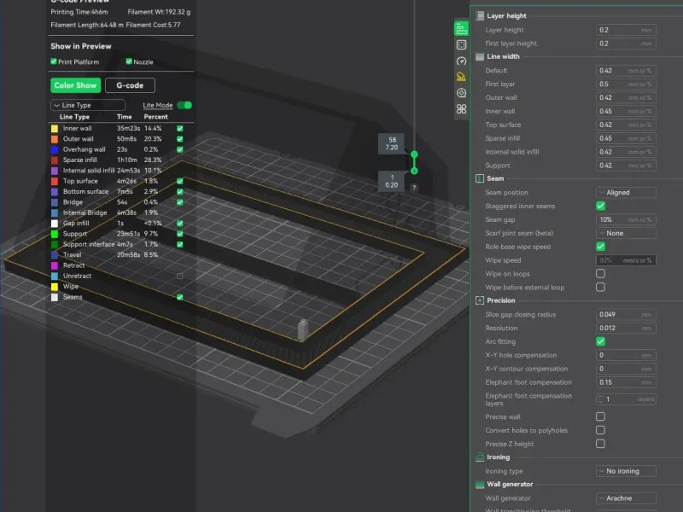The height and width of the screenshot is (512, 683).
Task: Open the Others settings circular icon
Action: pos(461,93)
